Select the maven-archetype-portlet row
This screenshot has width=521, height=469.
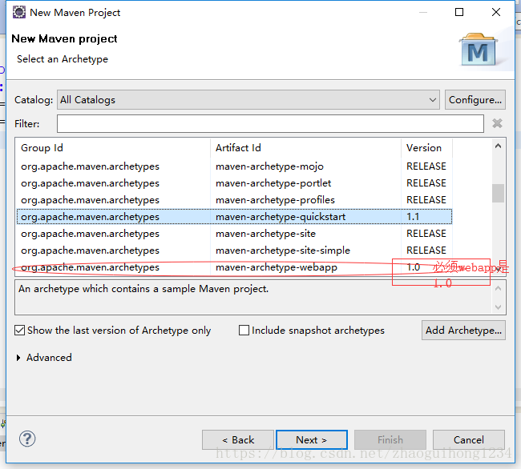tap(234, 183)
